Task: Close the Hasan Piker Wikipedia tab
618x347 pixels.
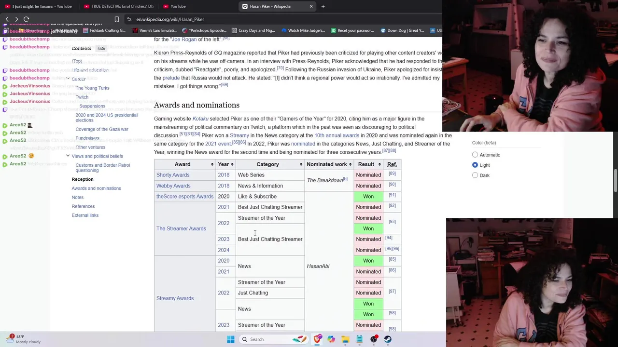Action: coord(311,6)
